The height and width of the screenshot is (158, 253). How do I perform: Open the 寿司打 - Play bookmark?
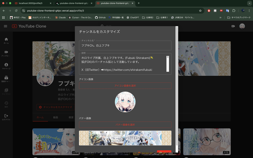18,18
